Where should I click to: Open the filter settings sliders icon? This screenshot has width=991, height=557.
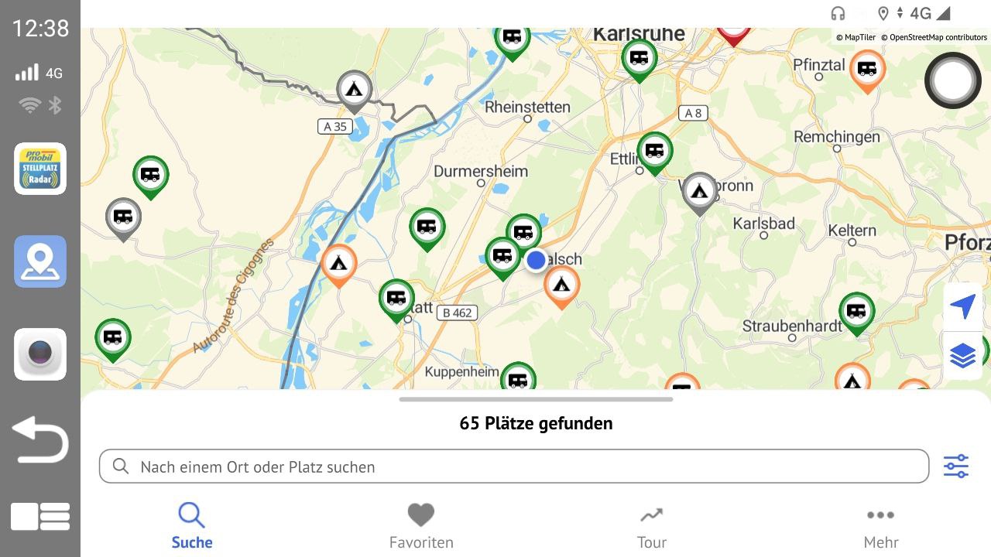click(x=956, y=466)
